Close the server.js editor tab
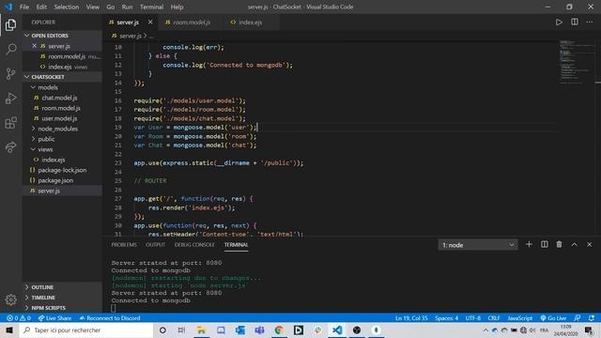The width and height of the screenshot is (601, 338). coord(150,23)
